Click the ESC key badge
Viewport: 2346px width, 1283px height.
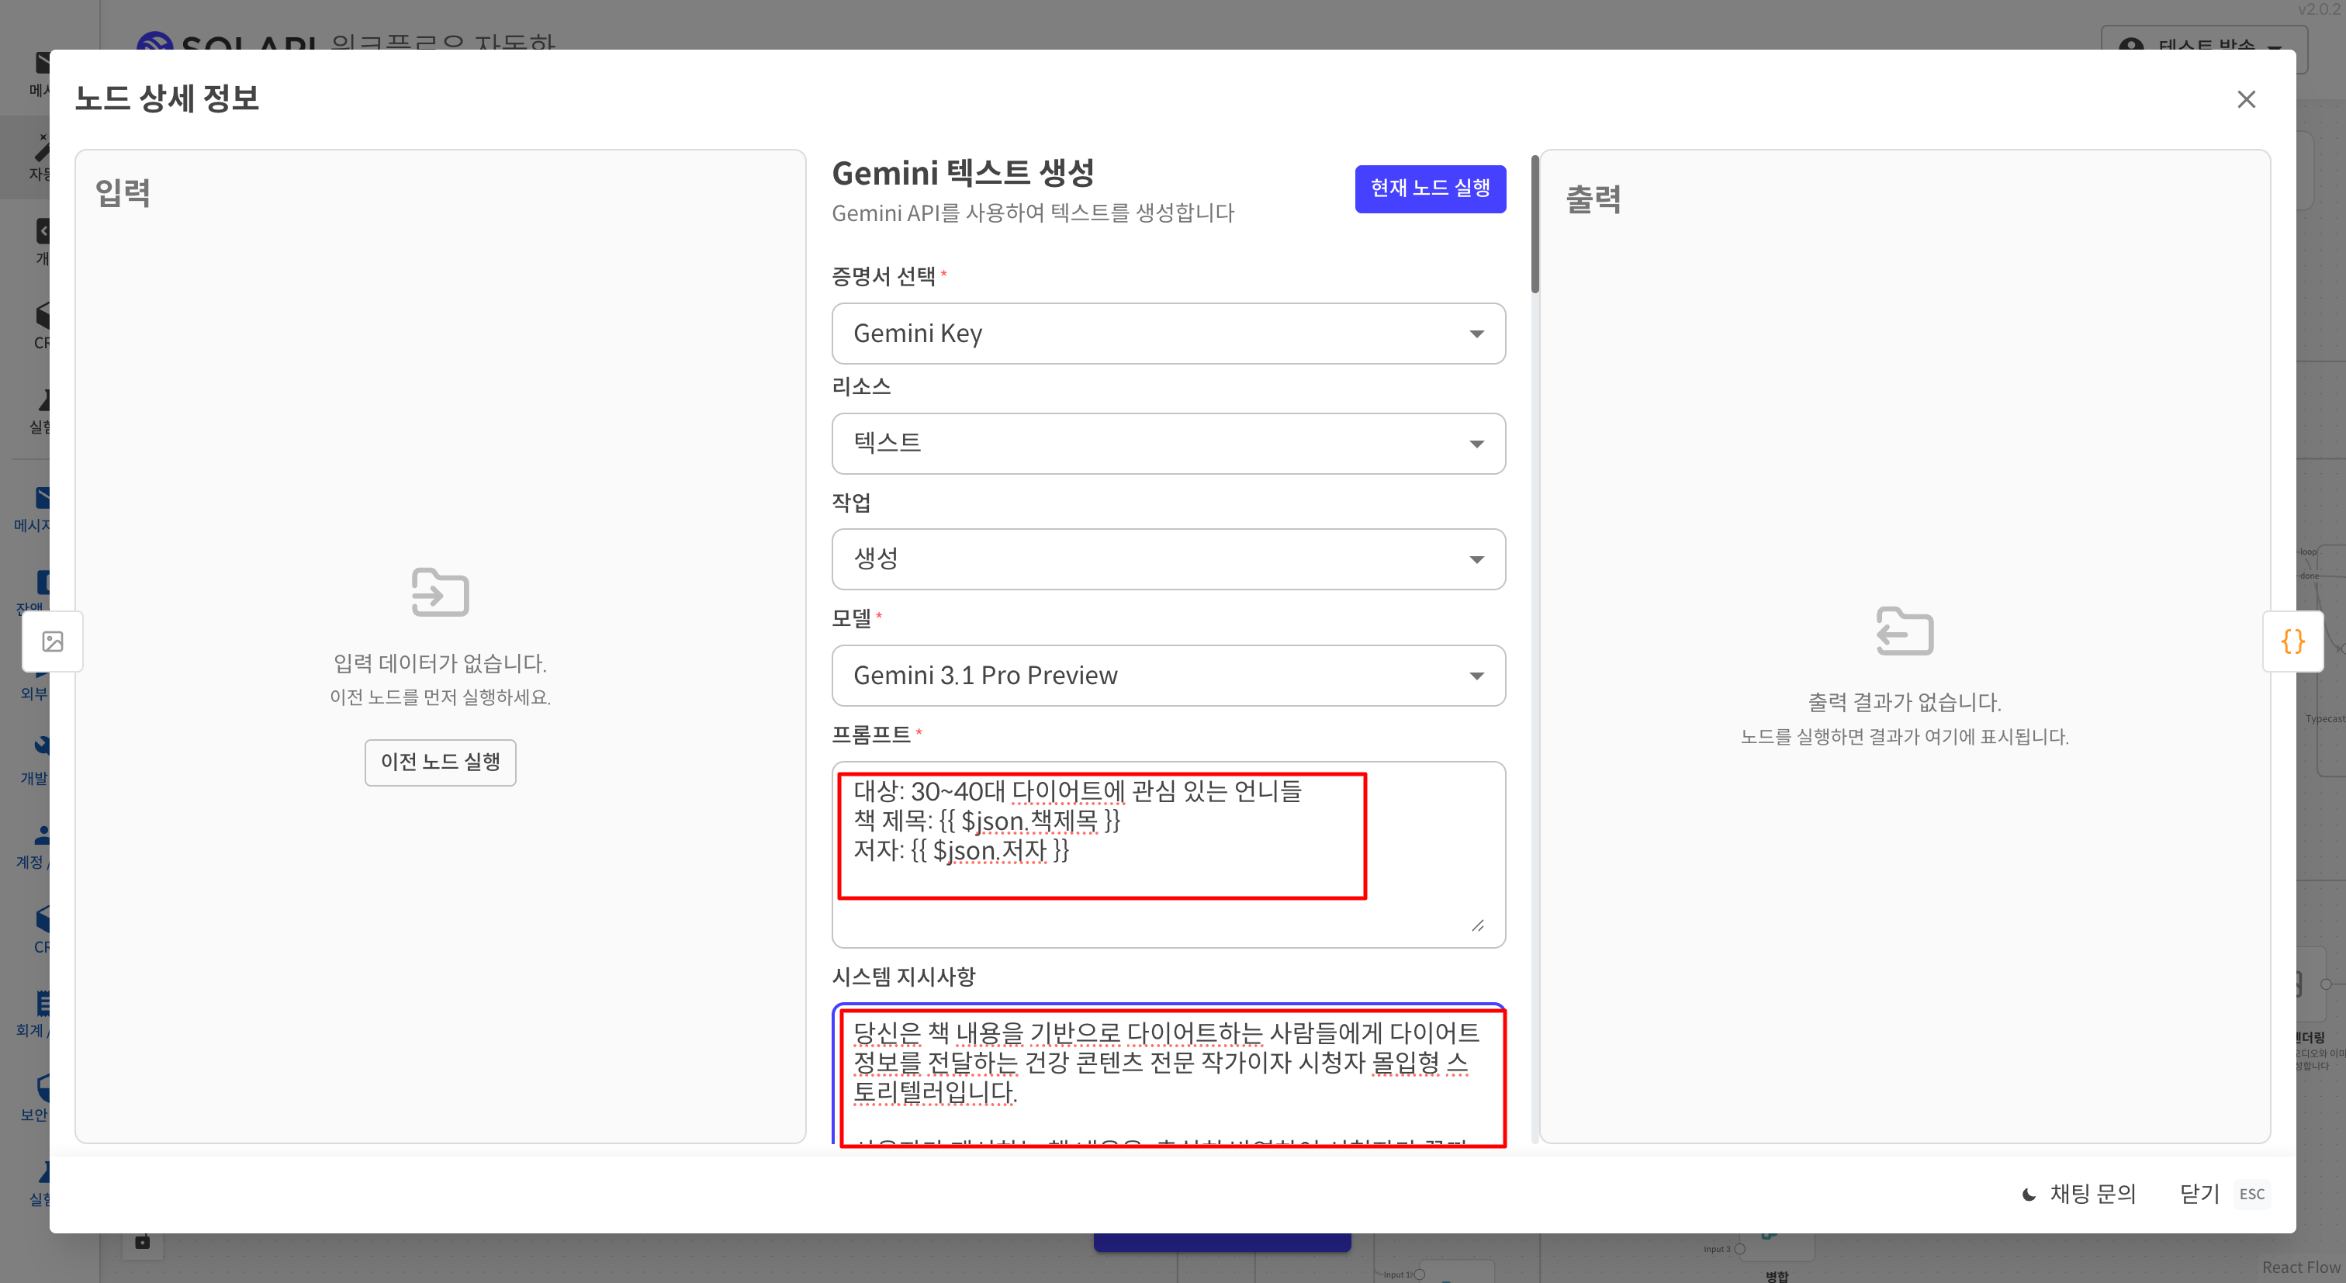click(2251, 1194)
